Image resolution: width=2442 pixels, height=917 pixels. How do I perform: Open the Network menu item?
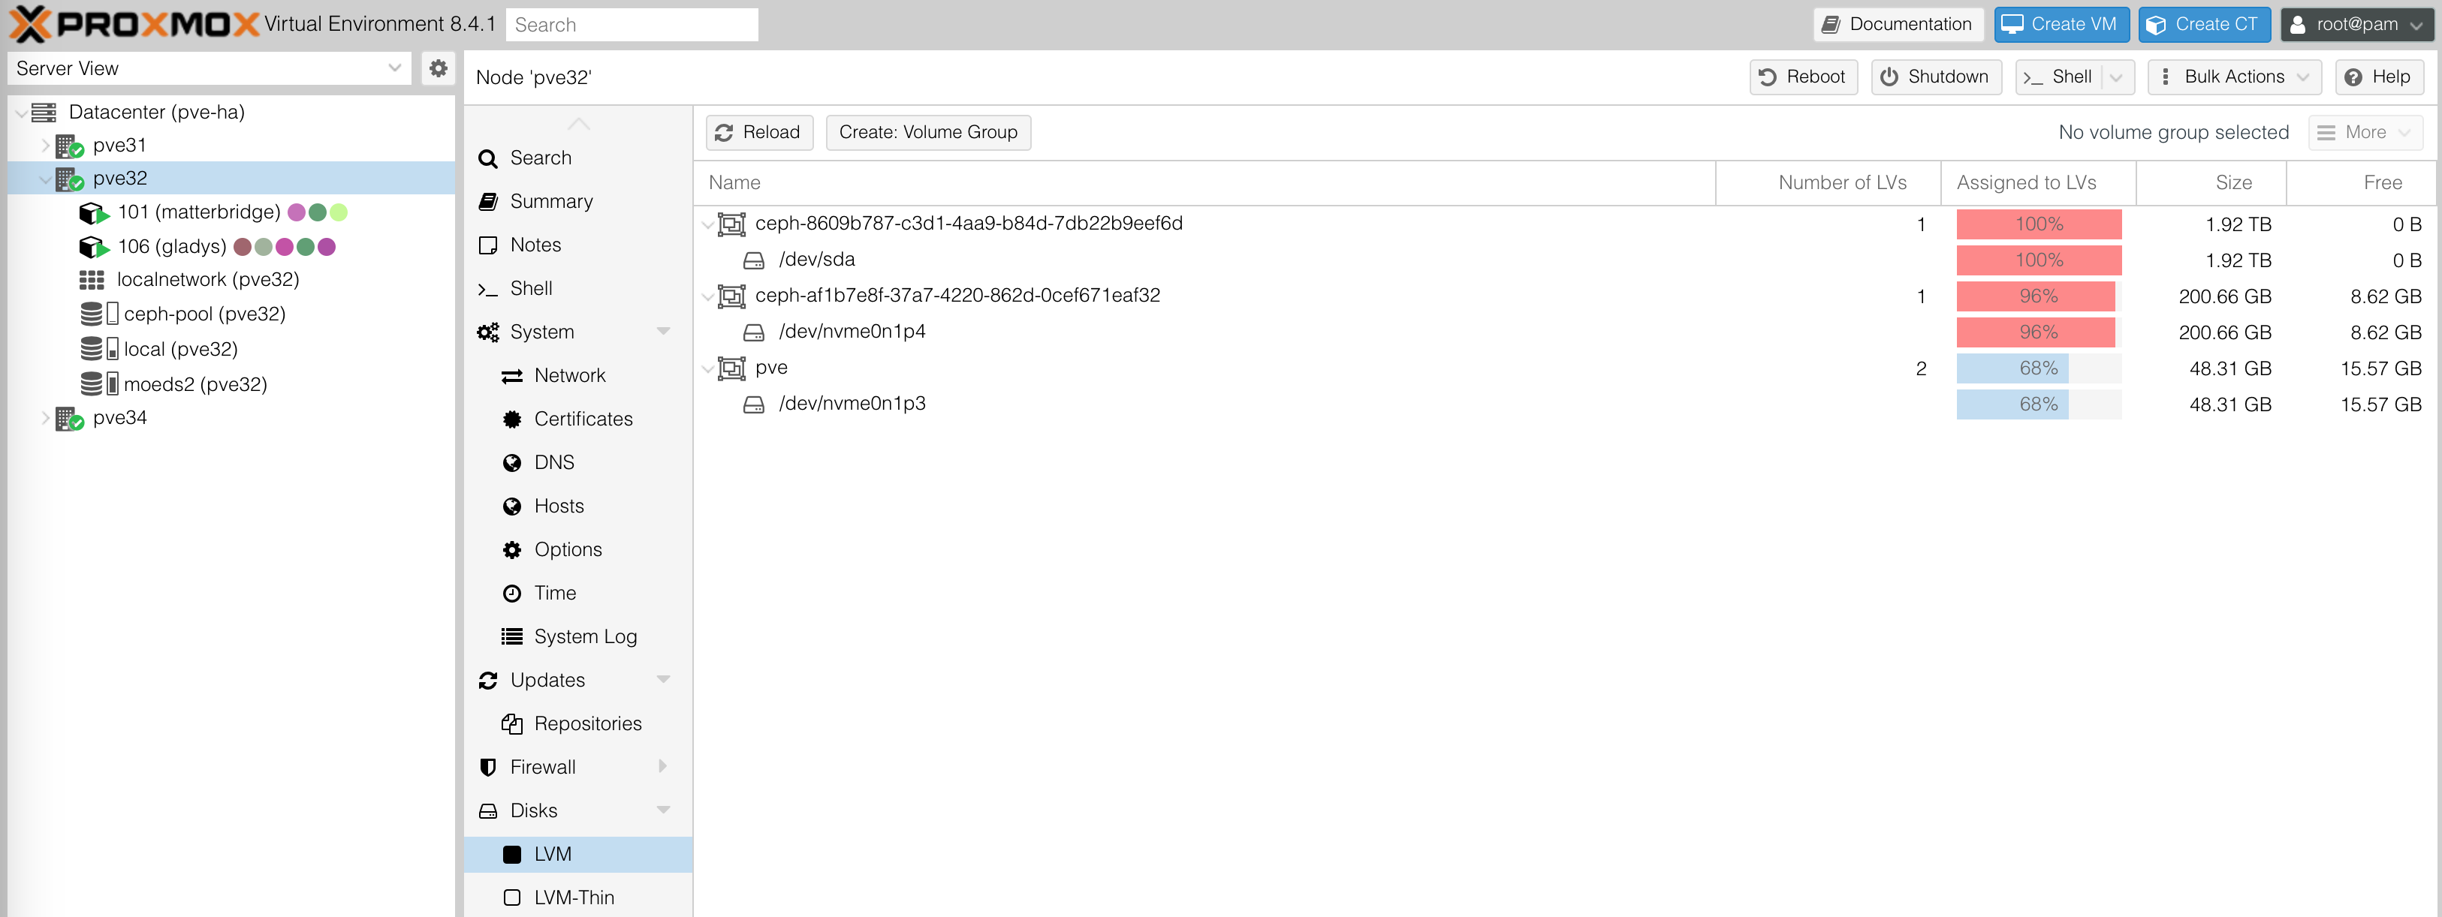point(578,376)
